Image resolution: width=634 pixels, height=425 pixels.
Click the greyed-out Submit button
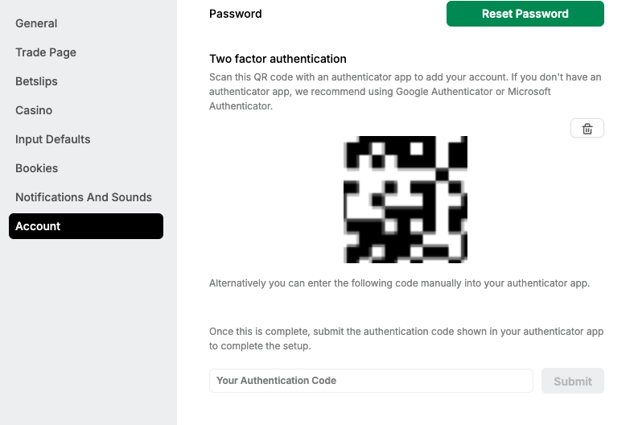[x=573, y=381]
